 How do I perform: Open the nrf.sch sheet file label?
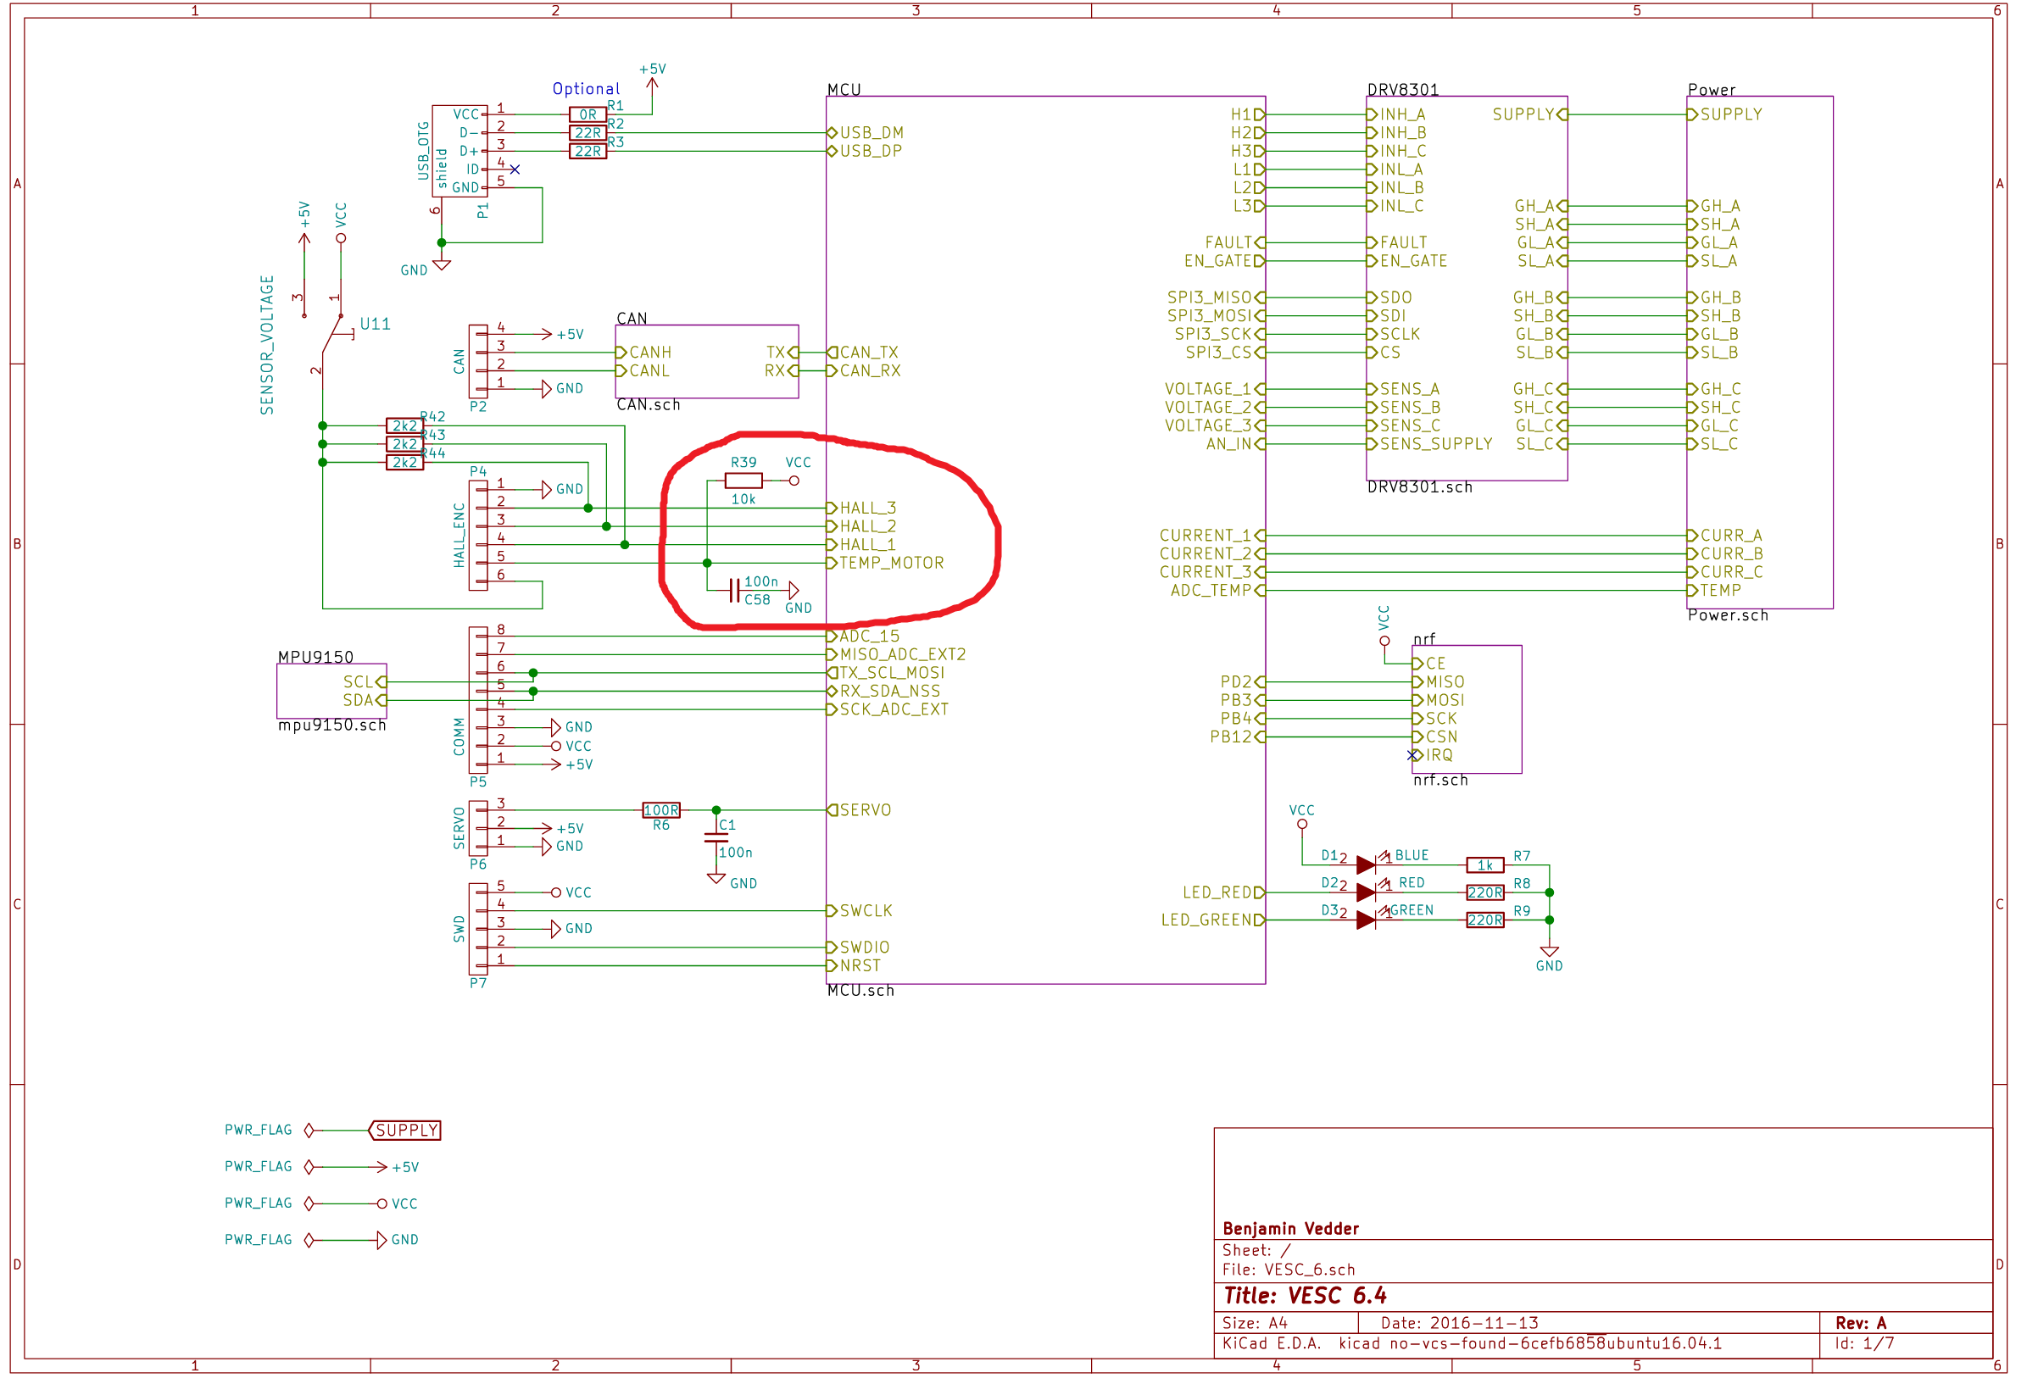pyautogui.click(x=1440, y=781)
